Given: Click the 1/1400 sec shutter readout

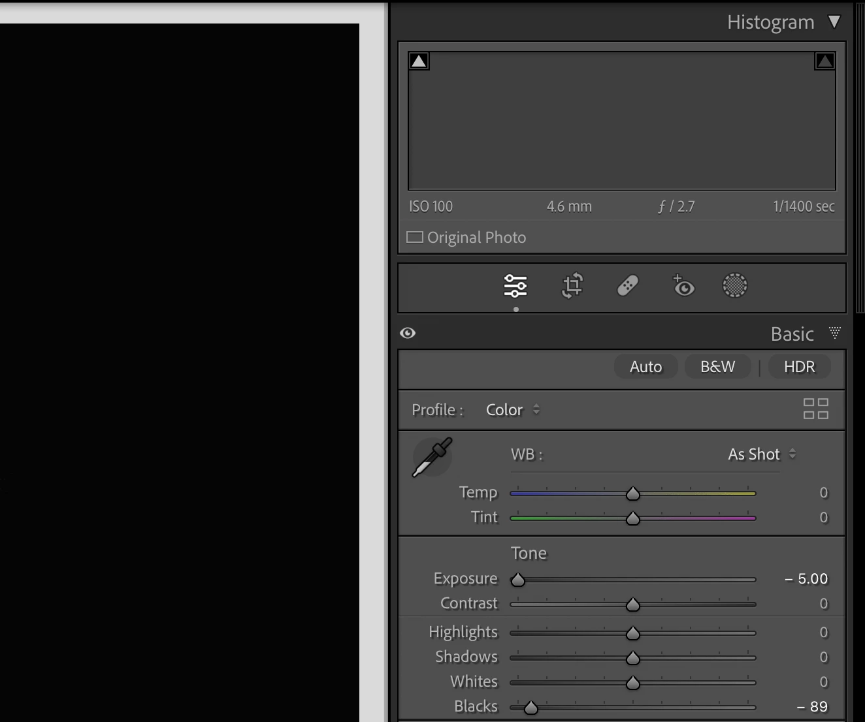Looking at the screenshot, I should (x=804, y=206).
